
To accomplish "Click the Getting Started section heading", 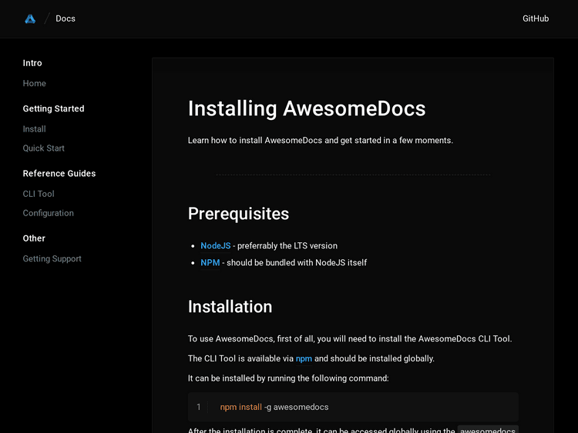I will pyautogui.click(x=53, y=109).
